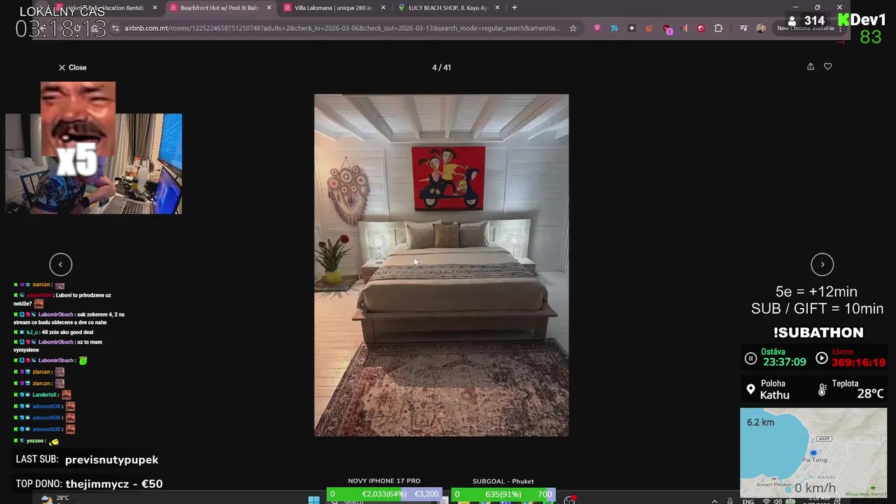
Task: Show hidden system tray icons
Action: 714,500
